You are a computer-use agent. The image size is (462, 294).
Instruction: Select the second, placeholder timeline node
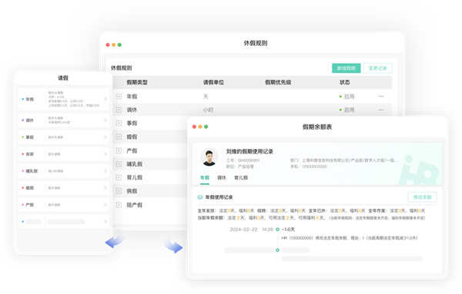(x=277, y=250)
